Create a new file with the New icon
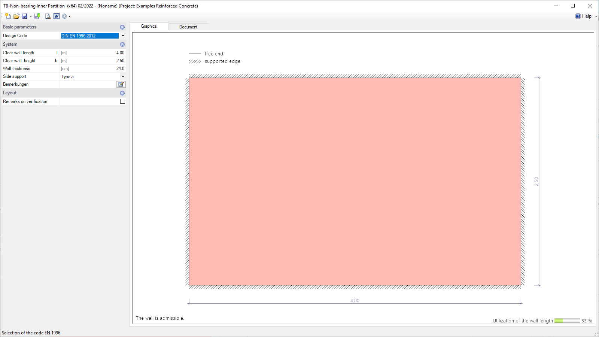The image size is (599, 337). (x=8, y=16)
